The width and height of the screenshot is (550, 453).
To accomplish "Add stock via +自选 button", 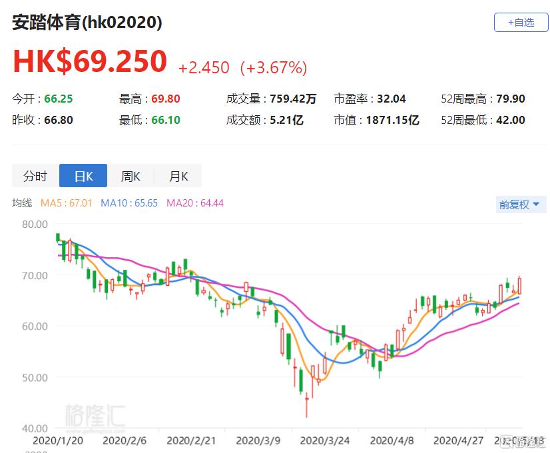I will click(521, 23).
